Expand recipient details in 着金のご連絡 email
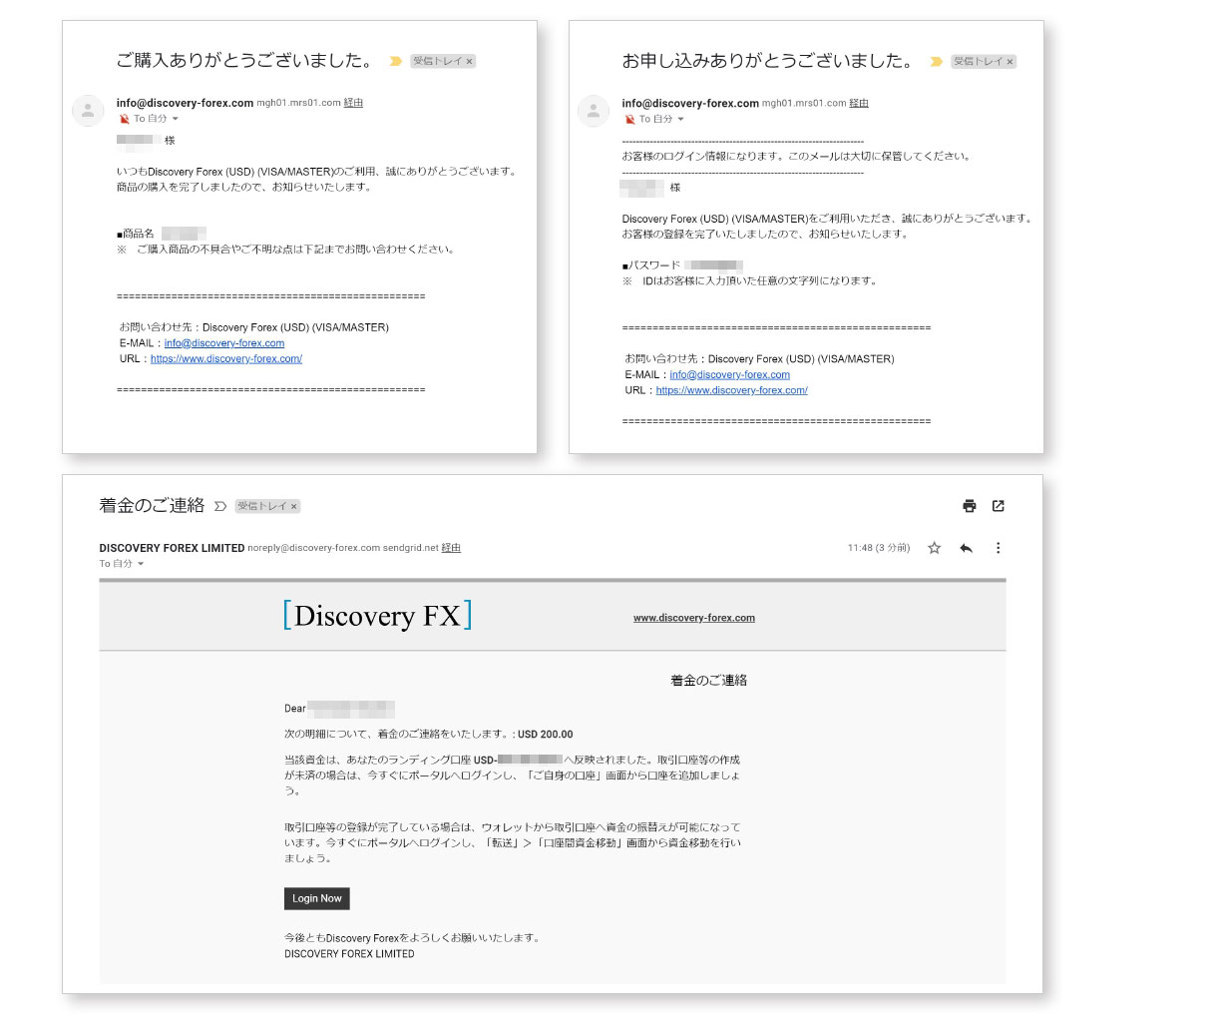This screenshot has width=1210, height=1033. pyautogui.click(x=141, y=564)
